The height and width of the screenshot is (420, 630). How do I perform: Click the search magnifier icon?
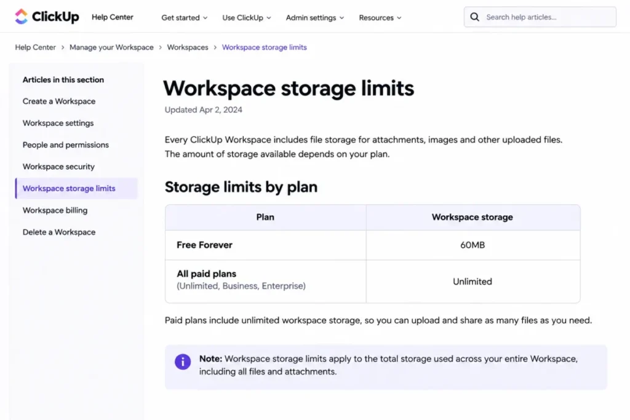pos(474,17)
